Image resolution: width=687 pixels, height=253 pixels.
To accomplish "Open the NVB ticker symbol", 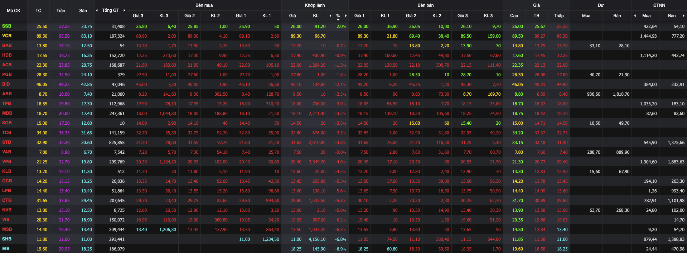I will [x=6, y=210].
